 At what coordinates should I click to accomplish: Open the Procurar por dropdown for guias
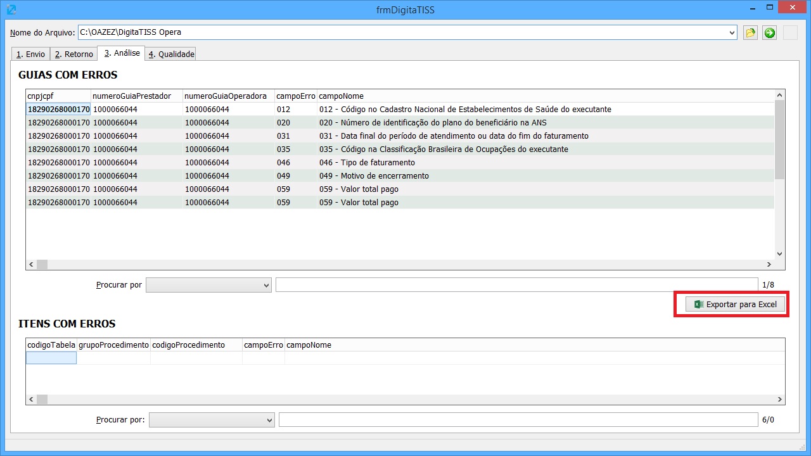coord(208,285)
